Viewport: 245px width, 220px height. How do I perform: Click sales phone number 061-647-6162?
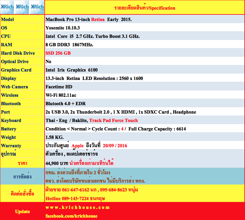[x=76, y=190]
